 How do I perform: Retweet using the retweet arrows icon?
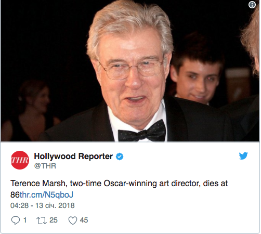pos(42,220)
